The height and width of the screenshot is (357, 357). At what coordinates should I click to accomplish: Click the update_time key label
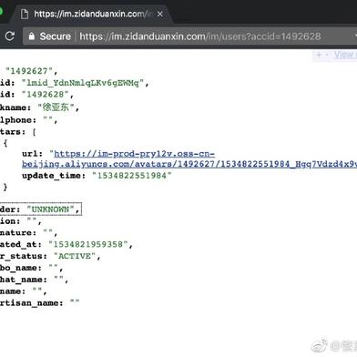point(54,176)
